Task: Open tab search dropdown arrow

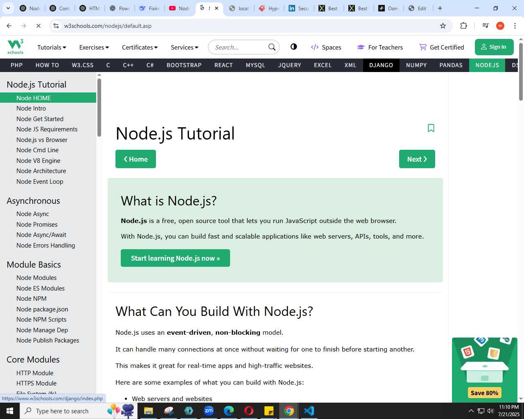Action: (8, 8)
